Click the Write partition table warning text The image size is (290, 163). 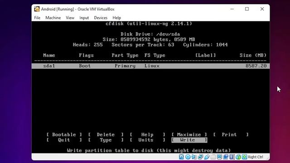(149, 150)
